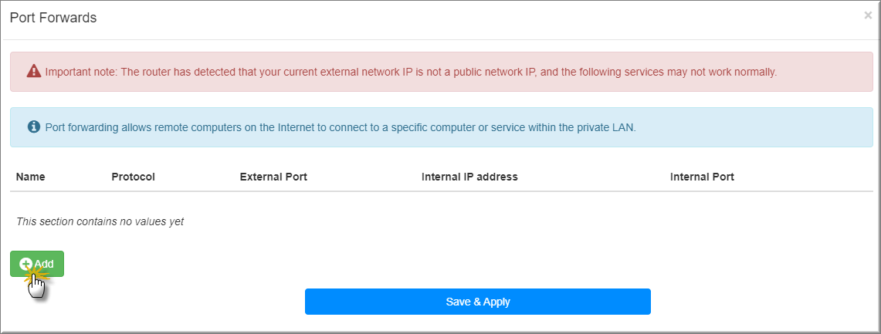Select the Protocol column header

[x=133, y=177]
